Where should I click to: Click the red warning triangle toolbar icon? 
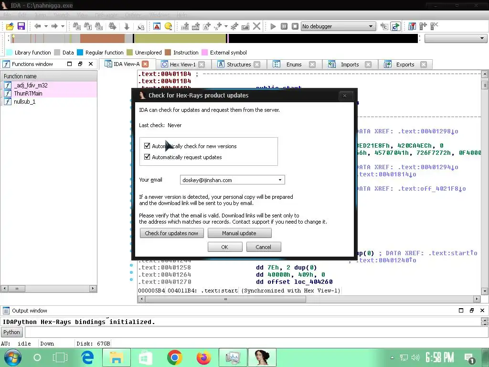pyautogui.click(x=157, y=26)
